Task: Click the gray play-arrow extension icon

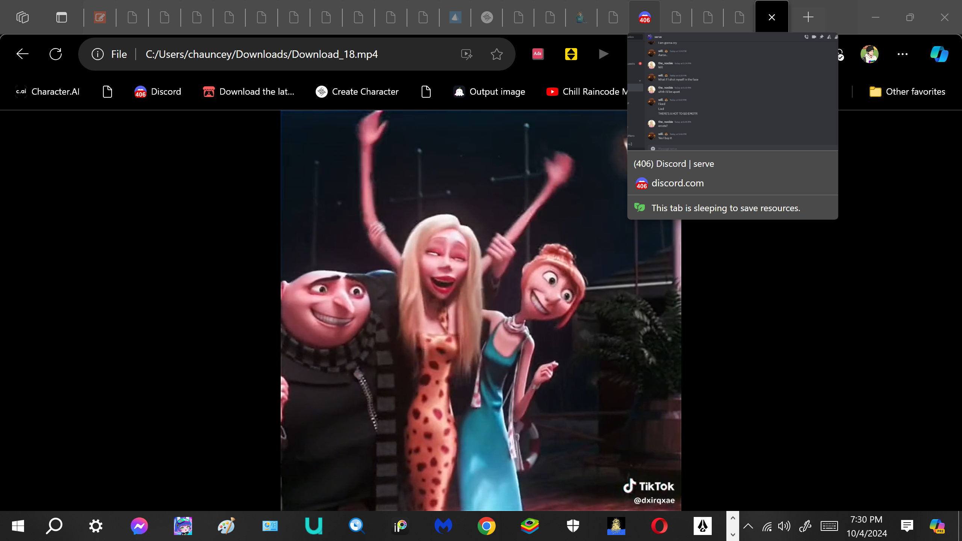Action: click(x=604, y=54)
